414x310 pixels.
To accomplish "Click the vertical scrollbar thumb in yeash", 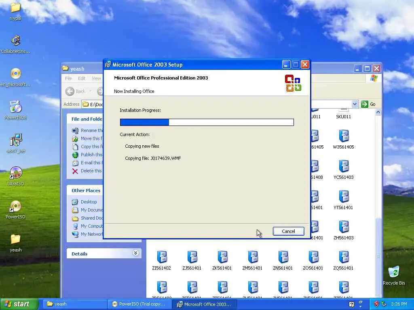I will coord(378,256).
